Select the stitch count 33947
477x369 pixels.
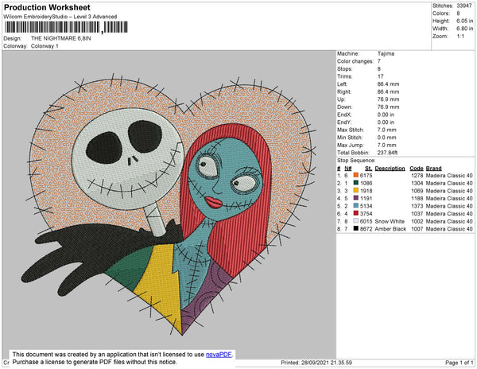(x=464, y=6)
